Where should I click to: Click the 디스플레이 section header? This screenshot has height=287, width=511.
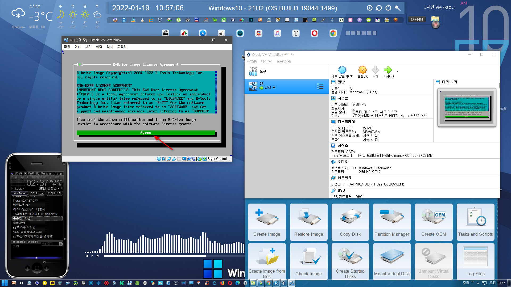click(x=346, y=122)
